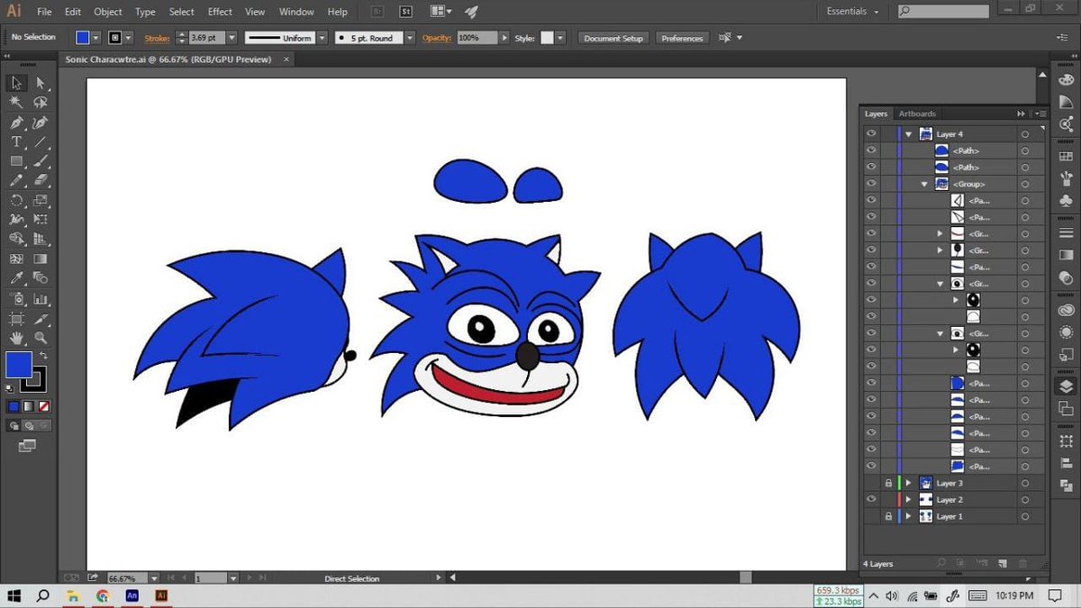Image resolution: width=1081 pixels, height=608 pixels.
Task: Click the None (red slash) color button
Action: click(43, 406)
